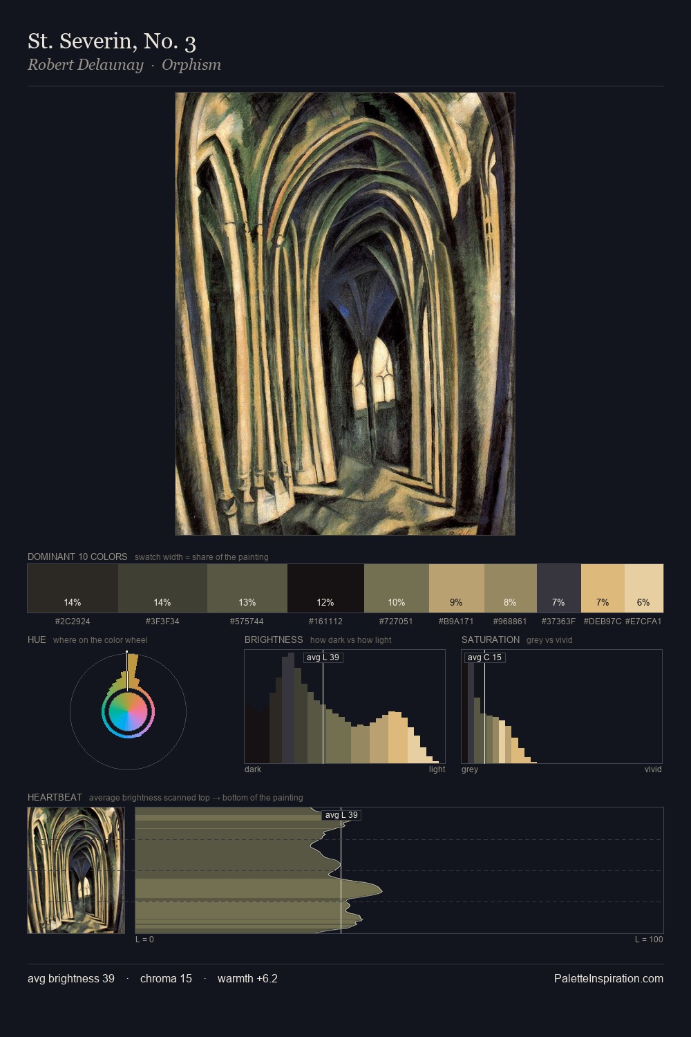Click the 'avg L 39' label in brightness histogram
691x1037 pixels.
point(323,657)
